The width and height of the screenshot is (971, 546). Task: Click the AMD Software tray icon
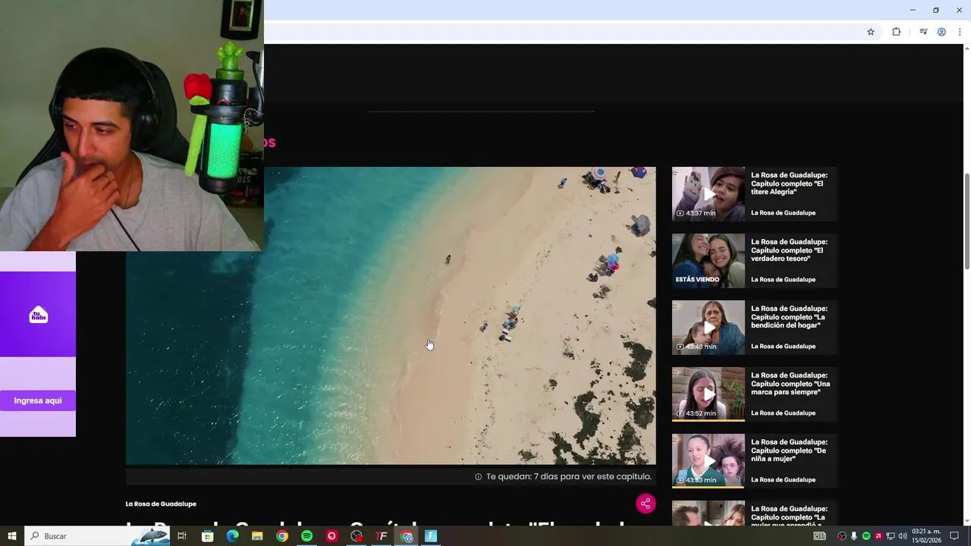(878, 536)
